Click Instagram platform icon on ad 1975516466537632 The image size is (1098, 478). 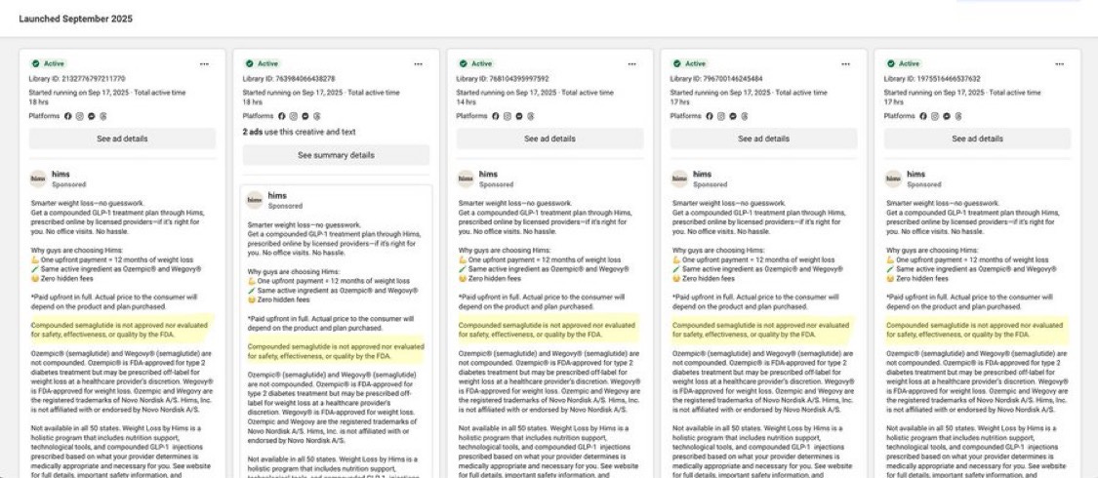(x=935, y=116)
